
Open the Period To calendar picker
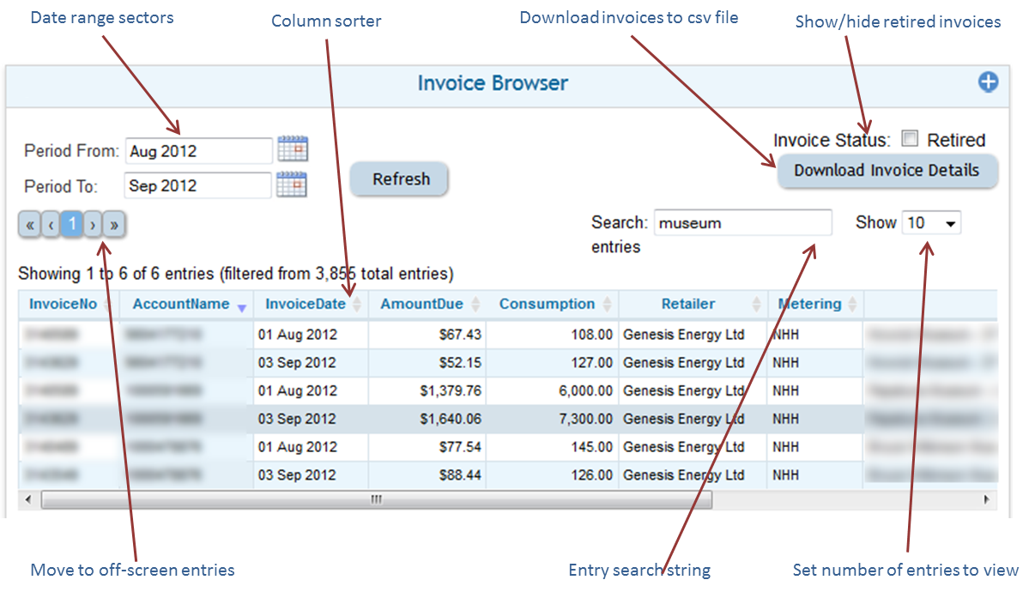click(293, 185)
